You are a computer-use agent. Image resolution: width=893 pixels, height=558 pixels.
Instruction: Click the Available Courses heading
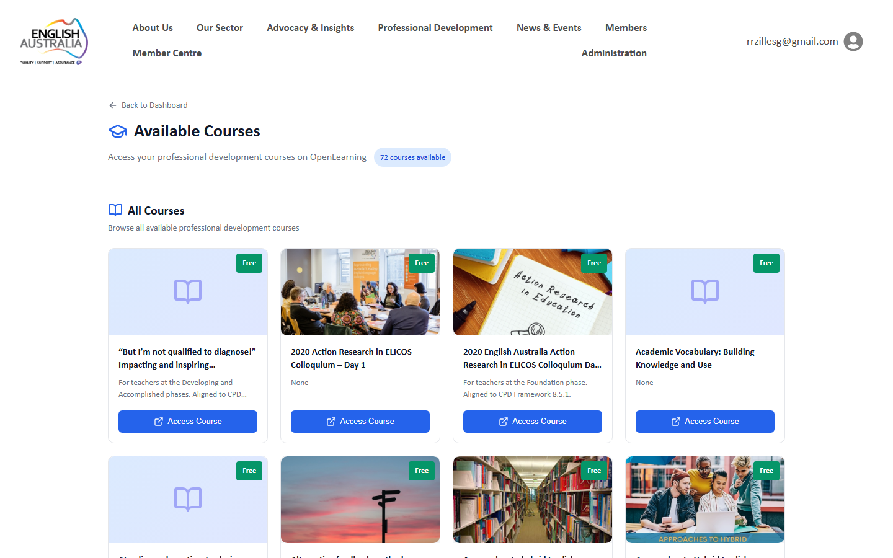coord(197,131)
